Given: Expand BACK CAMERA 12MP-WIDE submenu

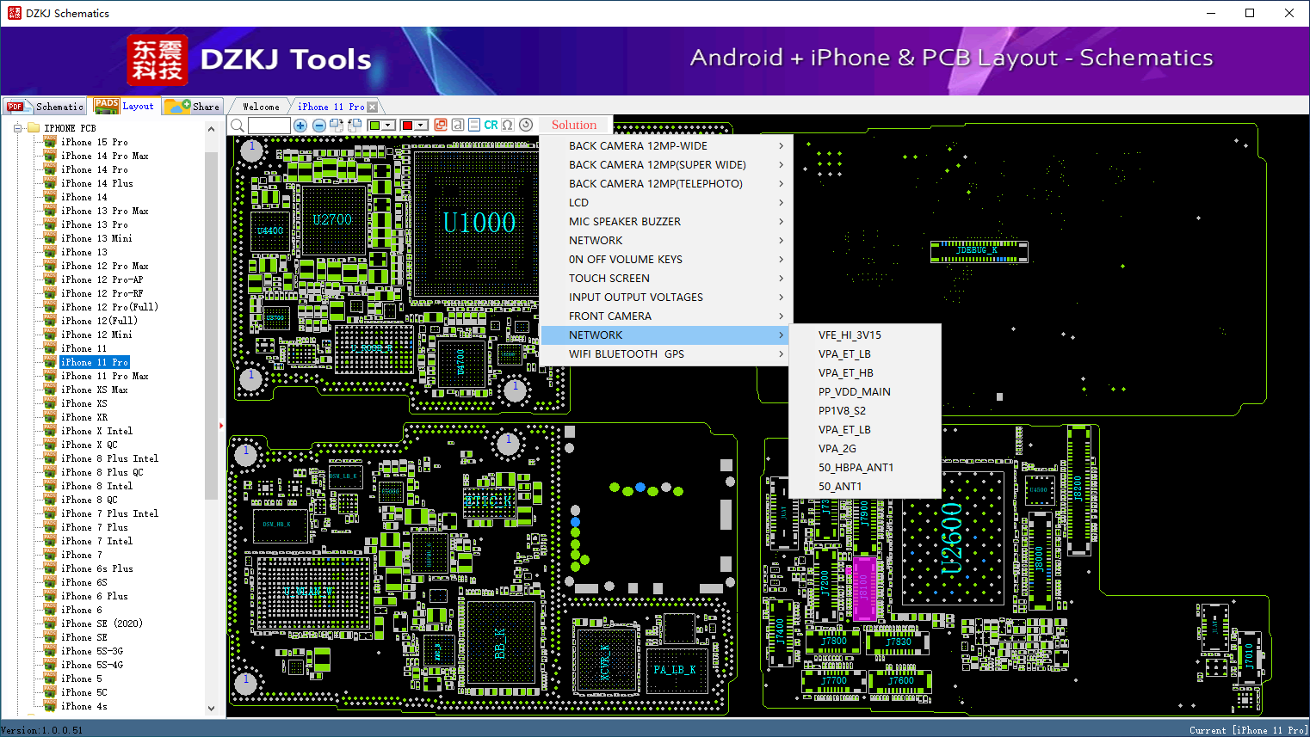Looking at the screenshot, I should pos(666,146).
